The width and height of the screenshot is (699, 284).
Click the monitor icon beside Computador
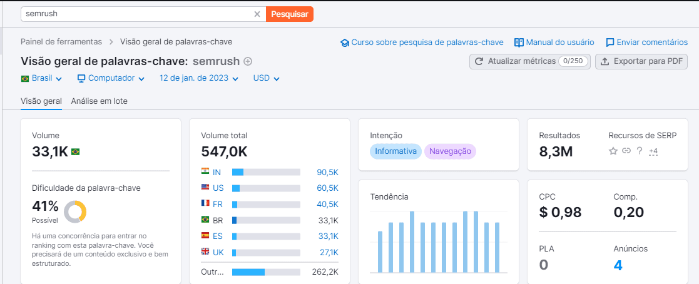81,78
